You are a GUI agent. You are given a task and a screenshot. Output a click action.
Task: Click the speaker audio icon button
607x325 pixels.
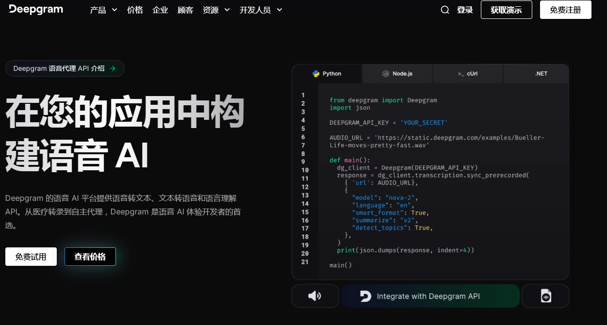315,296
